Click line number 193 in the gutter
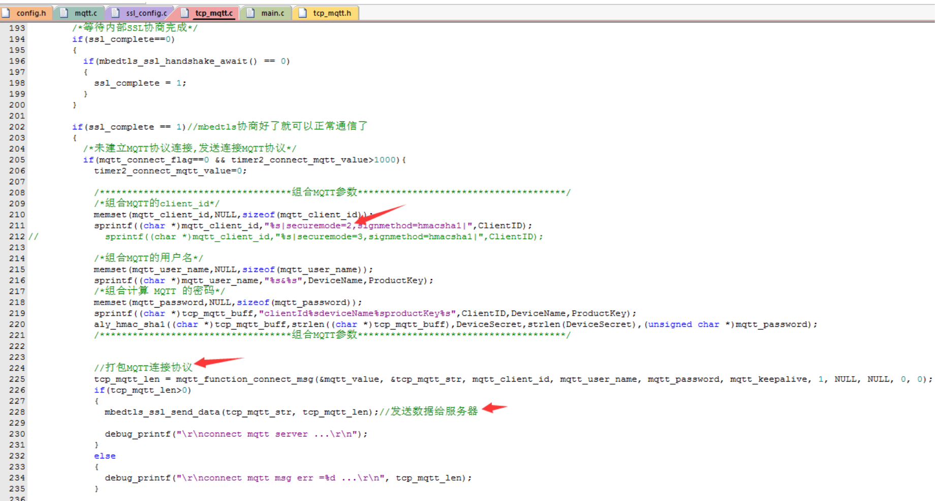Image resolution: width=942 pixels, height=501 pixels. click(x=17, y=28)
